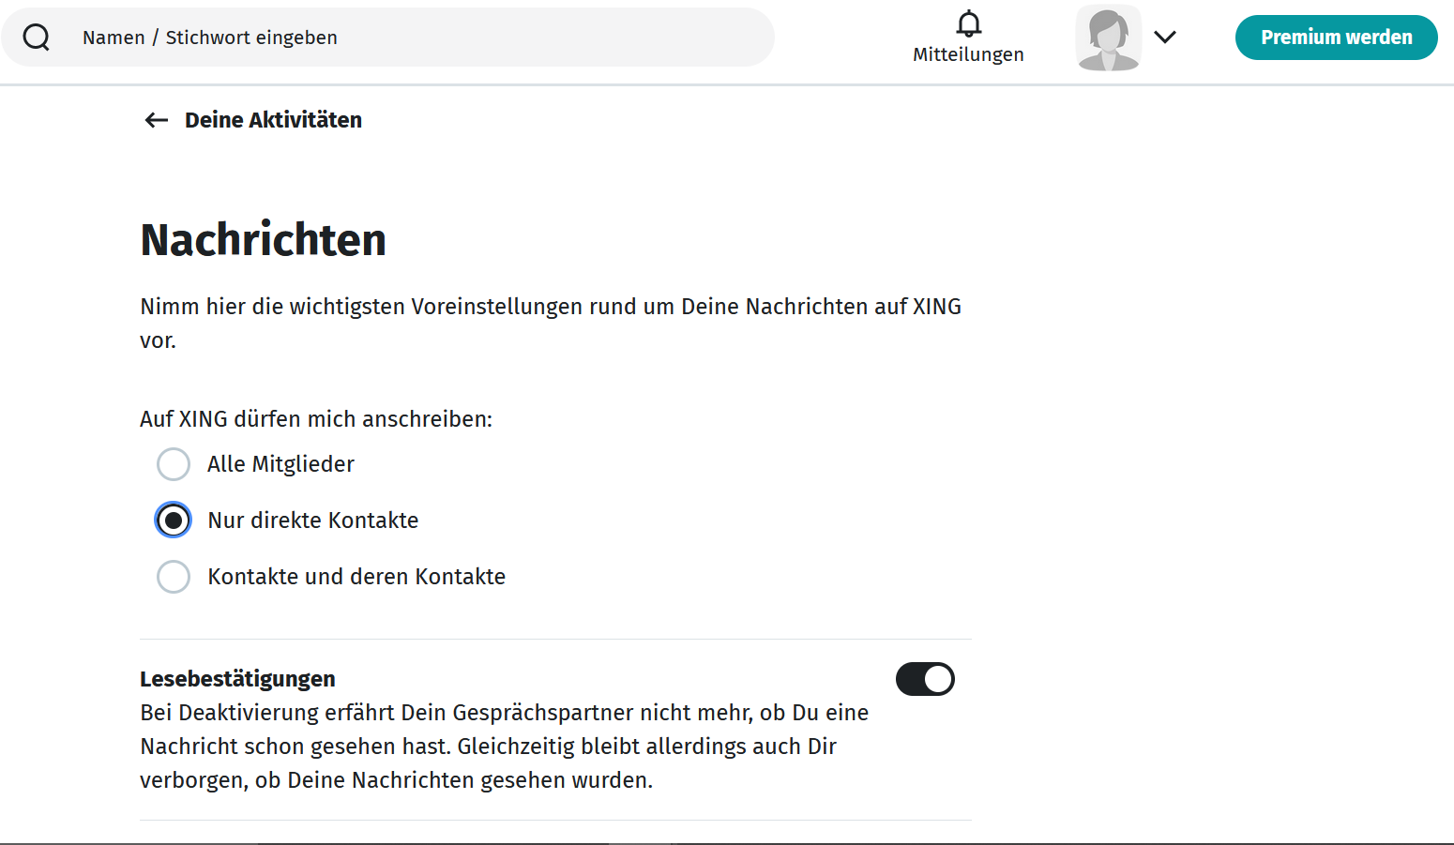The width and height of the screenshot is (1454, 845).
Task: Choose Kontakte und deren Kontakte radio button
Action: point(174,577)
